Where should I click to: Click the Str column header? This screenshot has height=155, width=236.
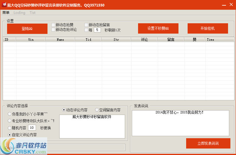(116, 39)
